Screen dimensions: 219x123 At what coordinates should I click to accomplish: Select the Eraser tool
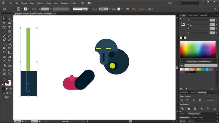coord(9,40)
